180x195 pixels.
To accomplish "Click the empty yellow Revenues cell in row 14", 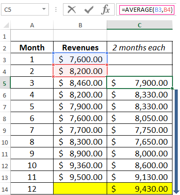I will coord(80,188).
